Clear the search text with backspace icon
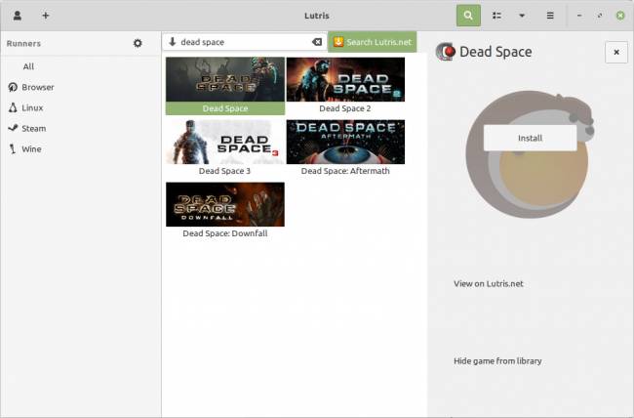This screenshot has width=634, height=418. [x=317, y=42]
